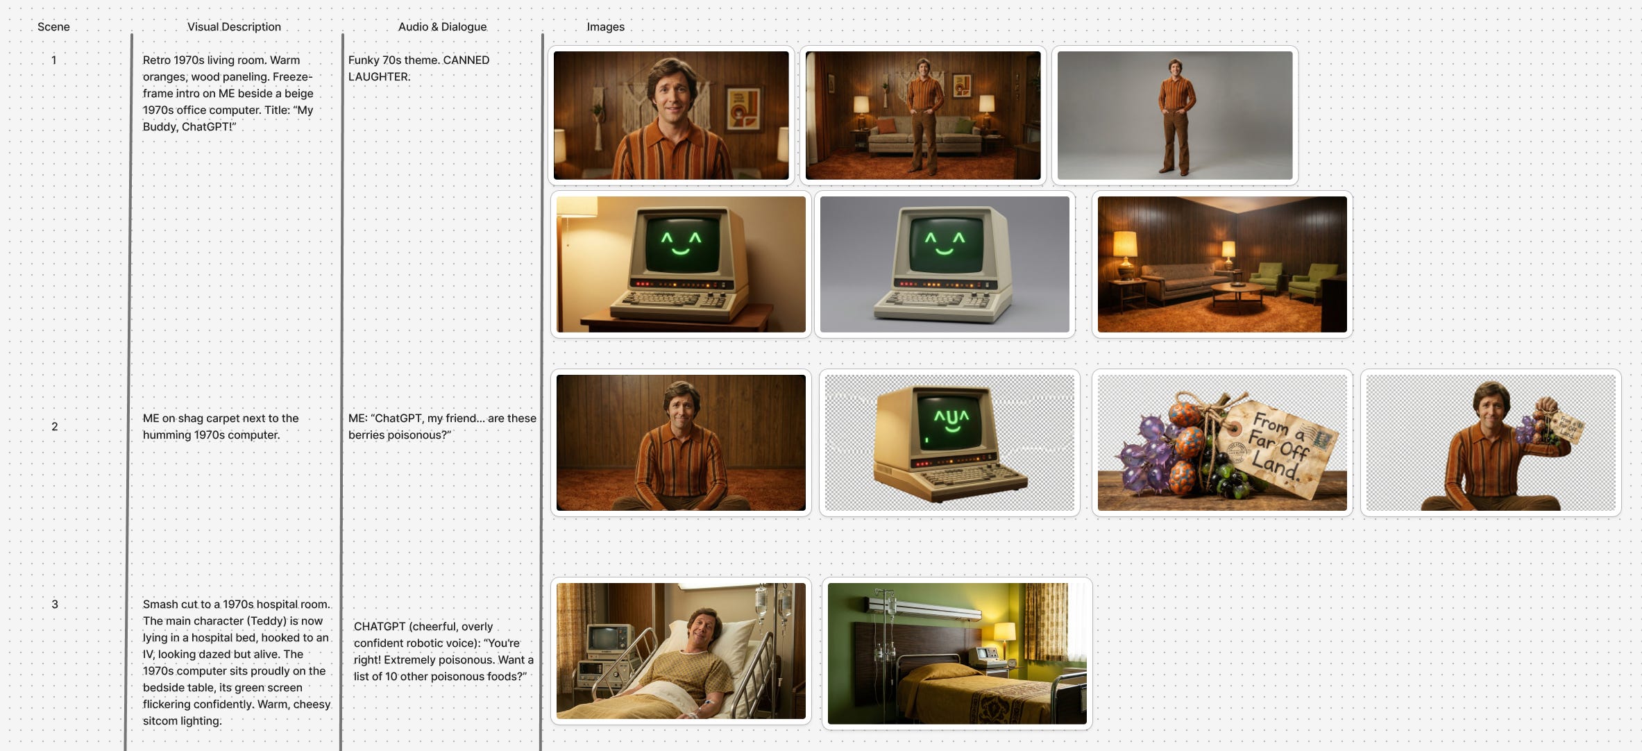Click transparent-background retro computer cutout image
1642x751 pixels.
949,442
